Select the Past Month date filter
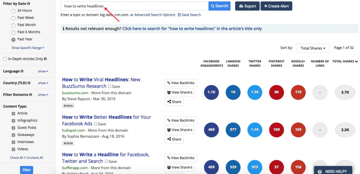360x174 pixels. click(13, 25)
